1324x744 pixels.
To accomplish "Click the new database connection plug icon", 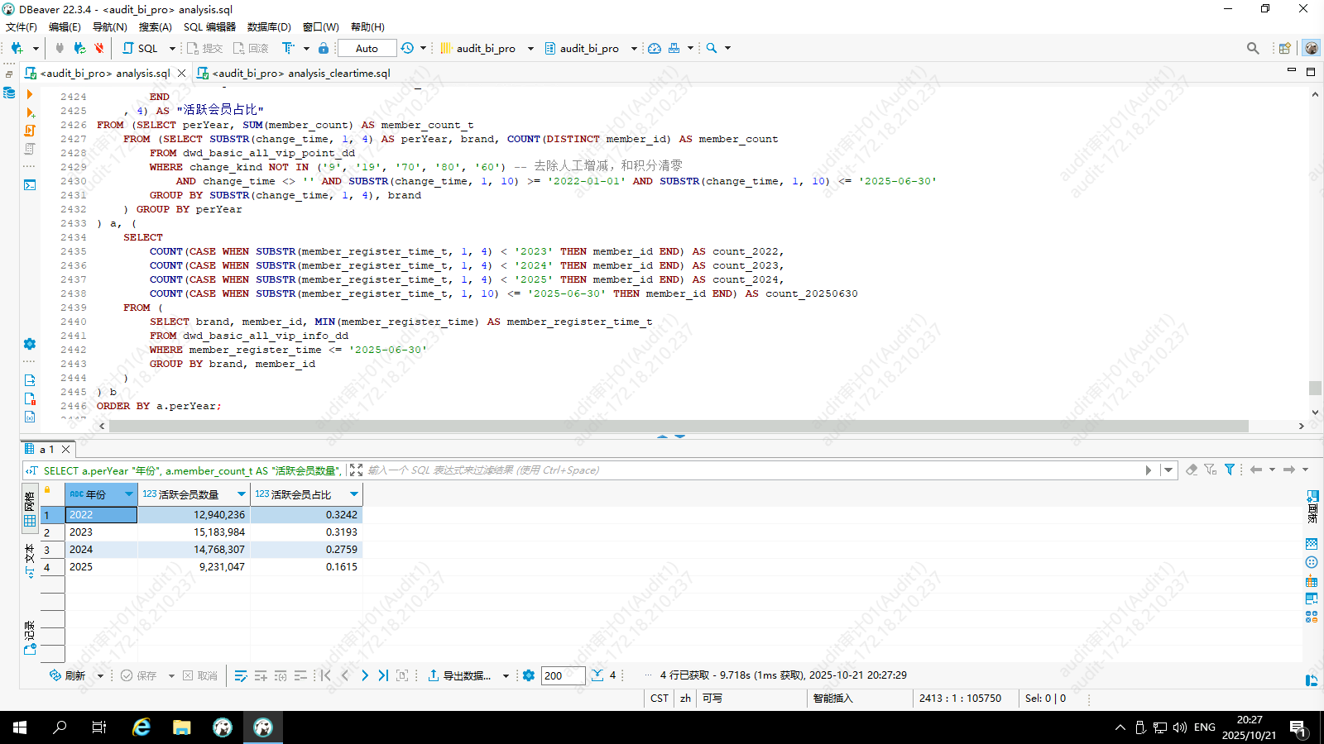I will pyautogui.click(x=17, y=48).
